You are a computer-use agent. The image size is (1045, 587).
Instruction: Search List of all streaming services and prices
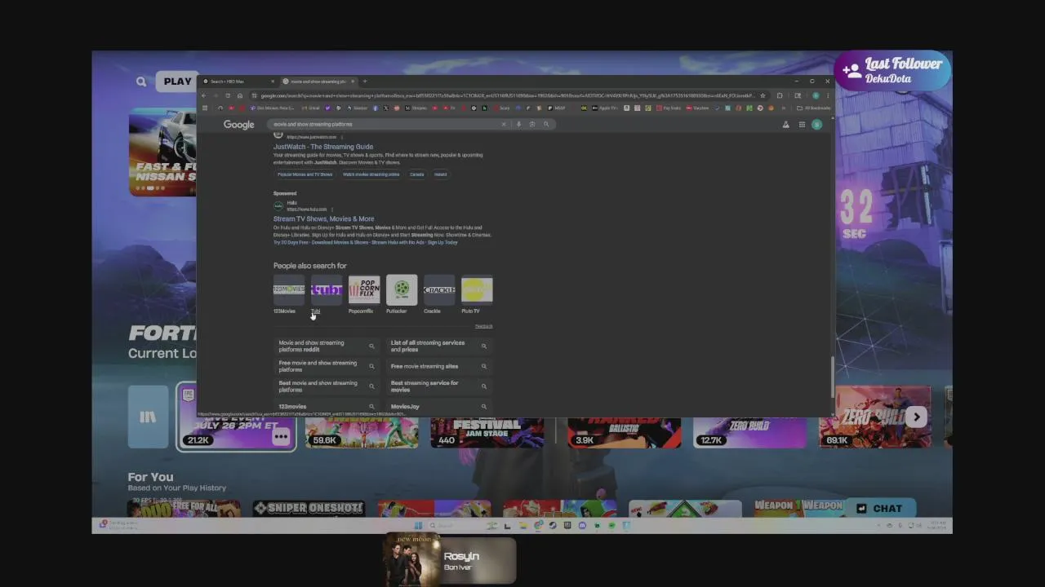click(x=438, y=346)
